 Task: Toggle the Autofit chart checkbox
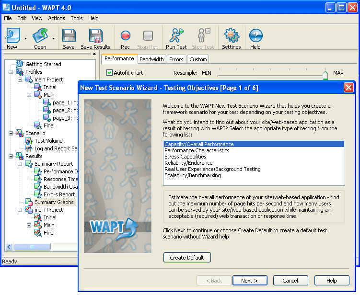109,73
